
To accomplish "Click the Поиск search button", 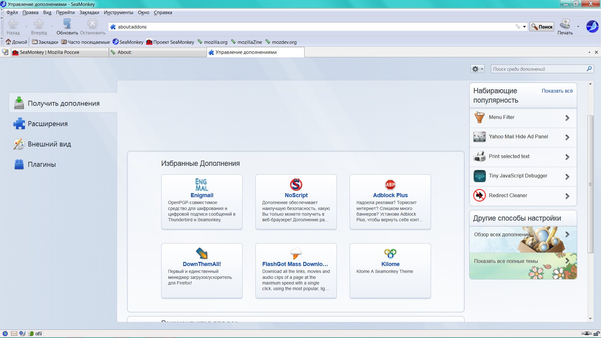I will [x=542, y=27].
